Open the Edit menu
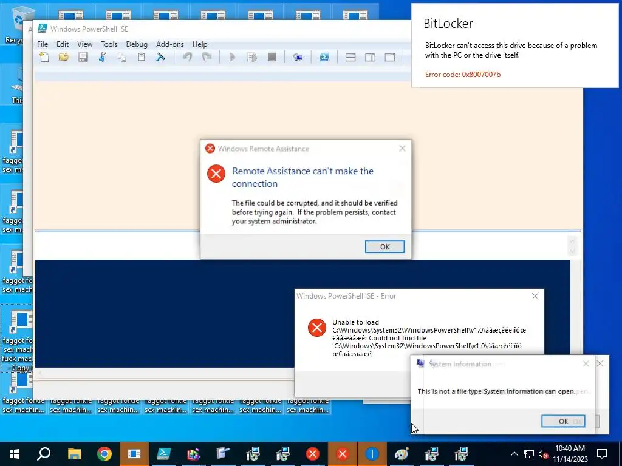This screenshot has height=466, width=622. (63, 44)
